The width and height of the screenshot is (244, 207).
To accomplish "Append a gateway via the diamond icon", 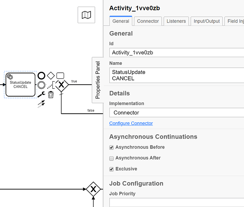I will coord(51,75).
